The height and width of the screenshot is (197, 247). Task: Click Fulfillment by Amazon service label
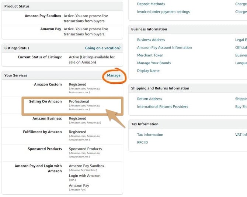(x=42, y=132)
